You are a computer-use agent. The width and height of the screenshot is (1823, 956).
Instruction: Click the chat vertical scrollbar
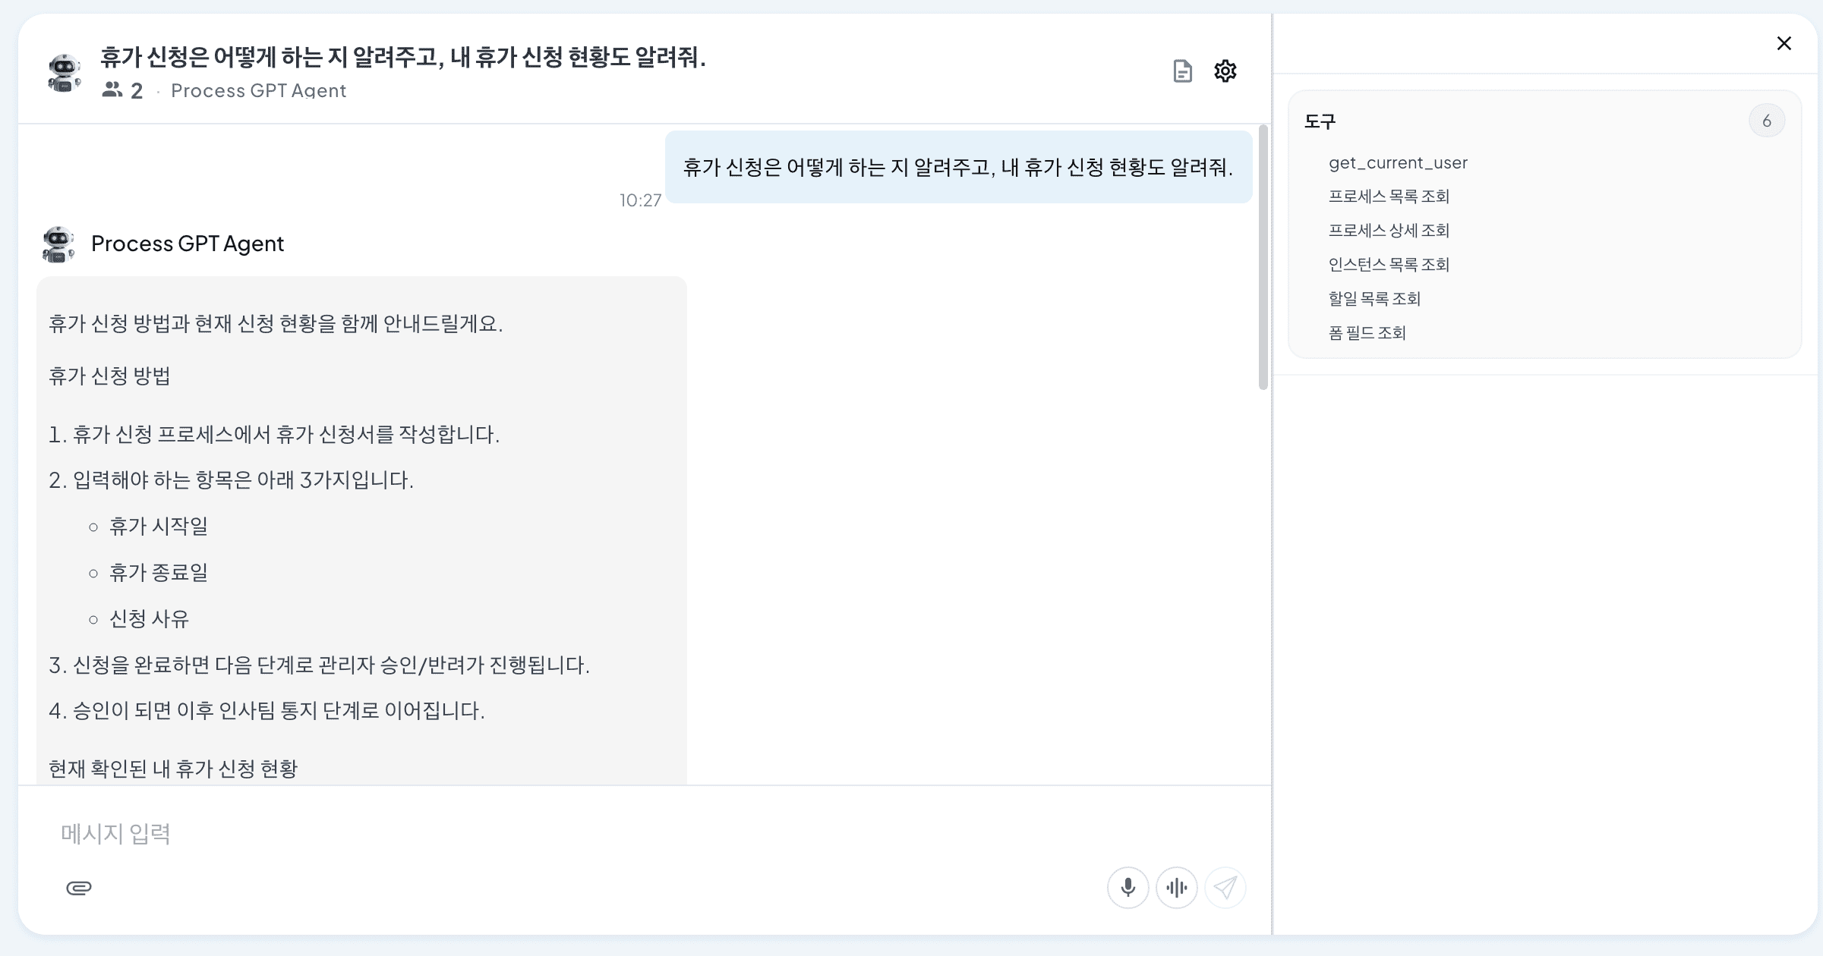point(1263,258)
